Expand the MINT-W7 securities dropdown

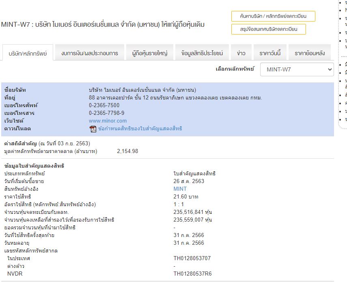(297, 69)
